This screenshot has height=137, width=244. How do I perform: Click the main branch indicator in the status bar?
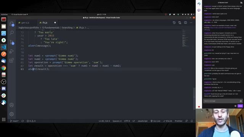pos(14,121)
